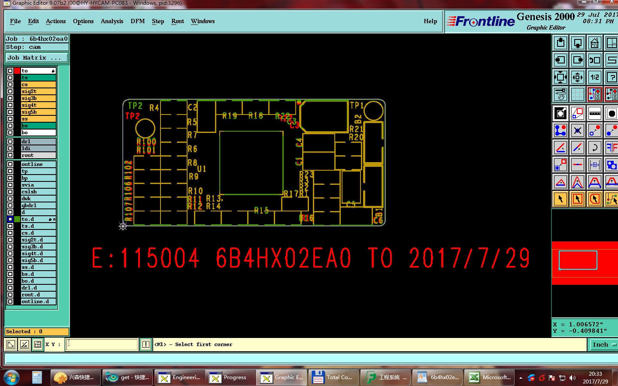Toggle checkbox for layer rout.d
This screenshot has height=386, width=618.
(x=10, y=295)
